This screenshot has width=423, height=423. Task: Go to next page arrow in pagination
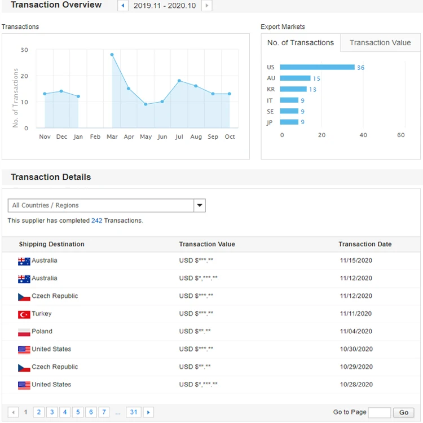point(148,412)
